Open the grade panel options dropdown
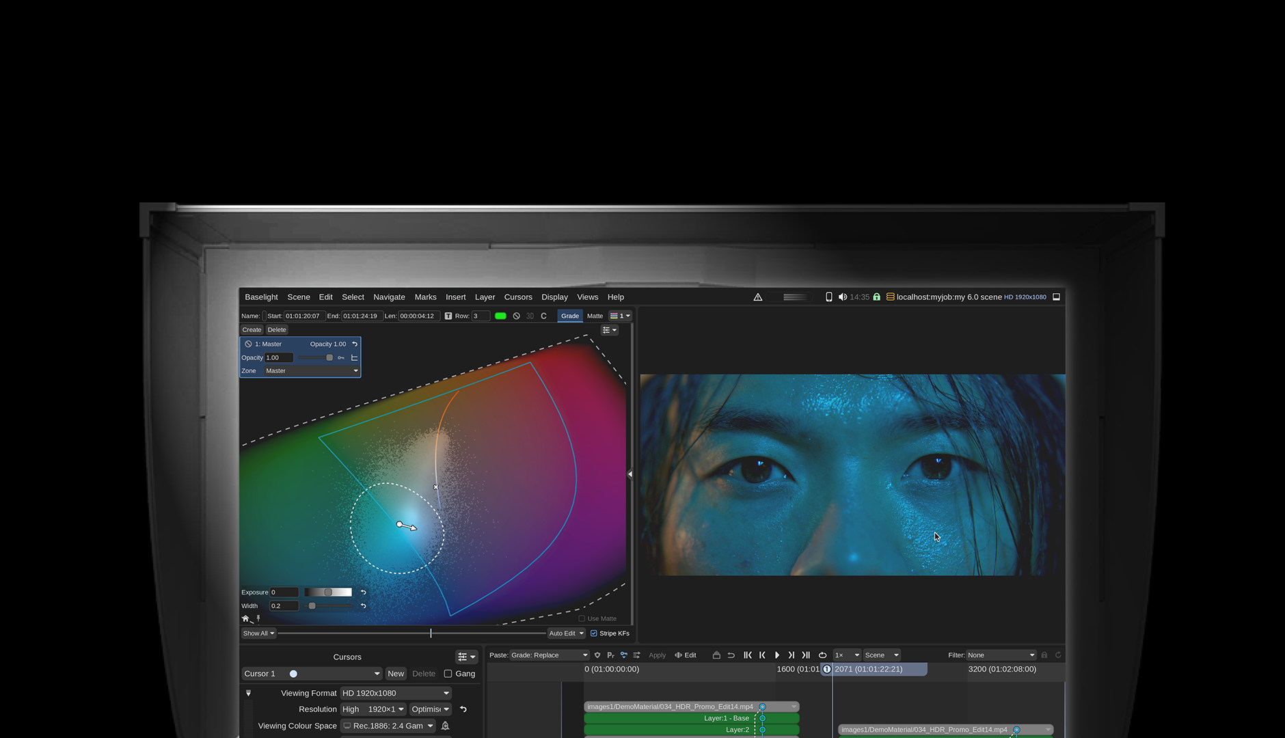Screen dimensions: 1285x738 (x=609, y=330)
